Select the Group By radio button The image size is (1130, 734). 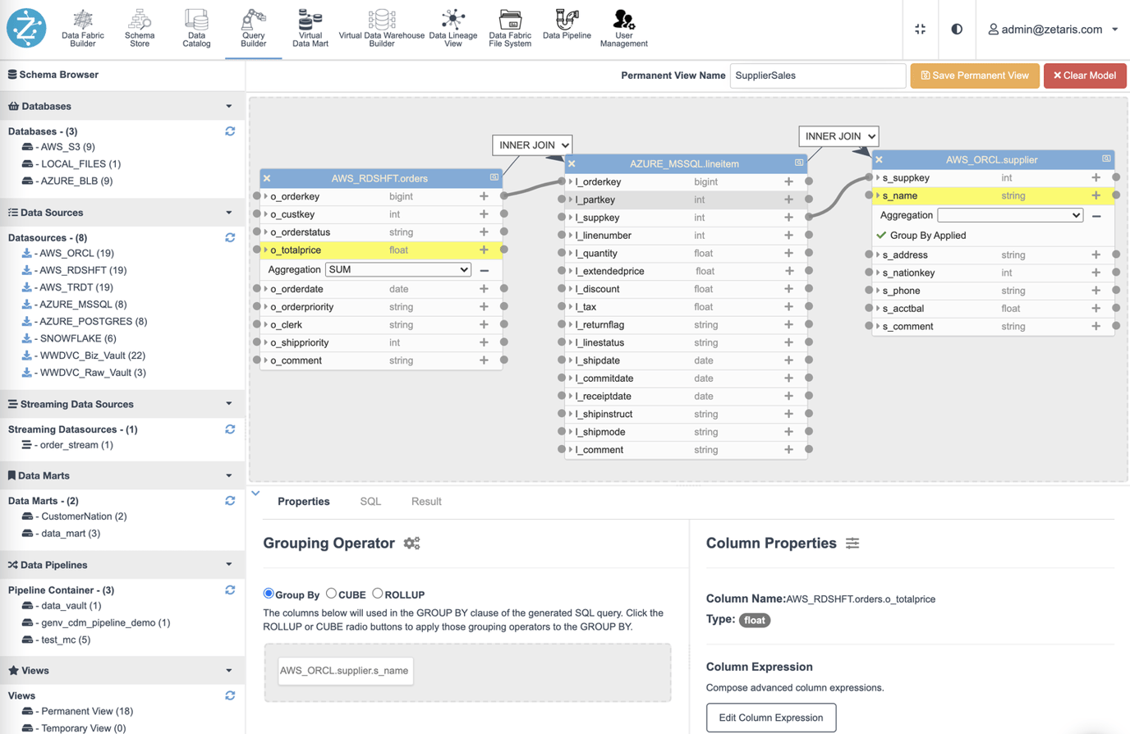click(269, 594)
